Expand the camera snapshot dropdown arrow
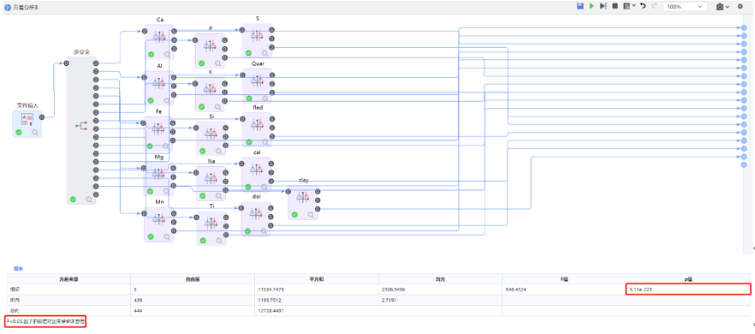The image size is (755, 334). (x=727, y=7)
